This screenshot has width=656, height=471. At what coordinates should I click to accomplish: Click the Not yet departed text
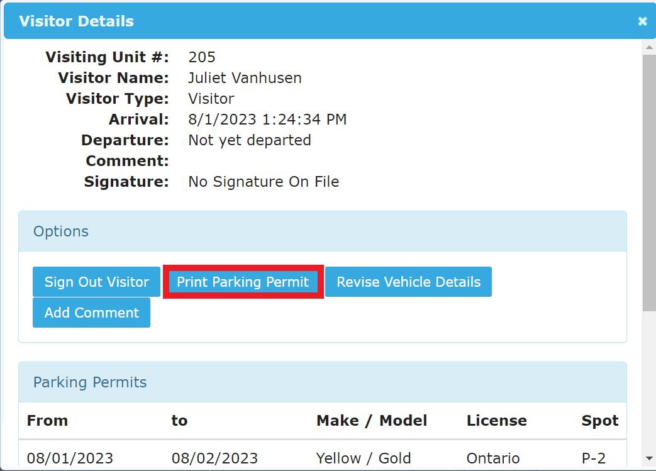[x=249, y=140]
